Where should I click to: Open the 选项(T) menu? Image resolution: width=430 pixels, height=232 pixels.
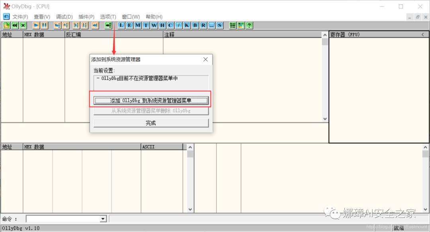click(x=108, y=17)
